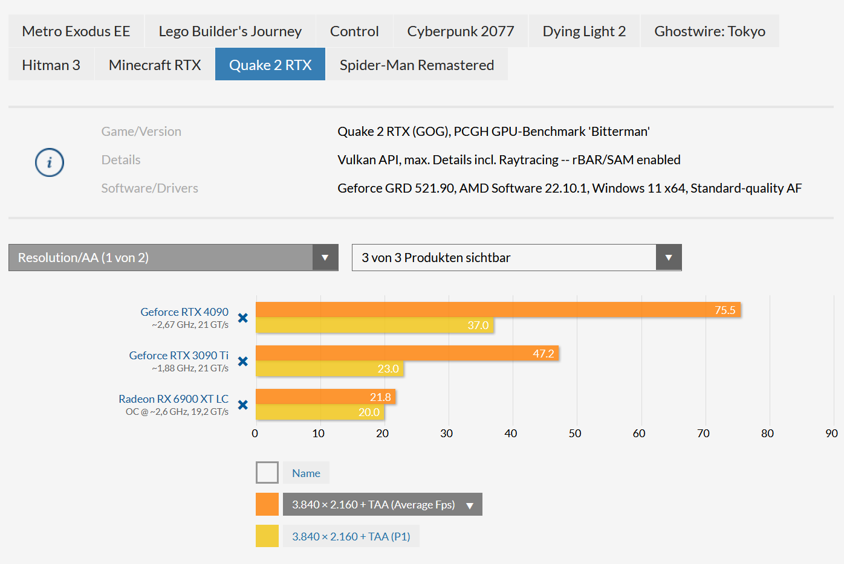Open the Radeon RX 6900 XT LC link
Viewport: 844px width, 564px height.
coord(174,399)
